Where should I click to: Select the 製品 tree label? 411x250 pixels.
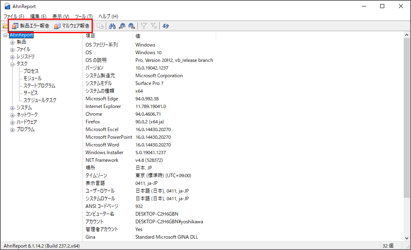pyautogui.click(x=21, y=42)
